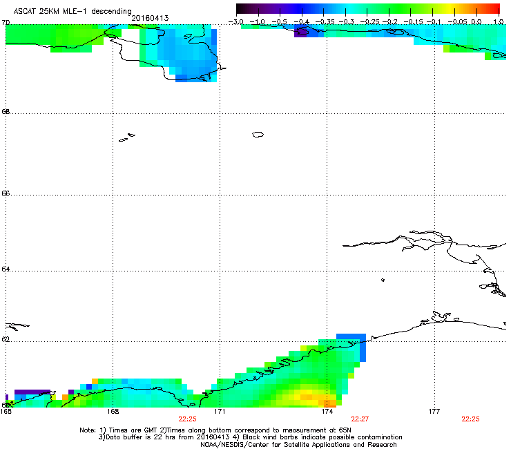Click the -1.0 color scale label

click(x=258, y=22)
